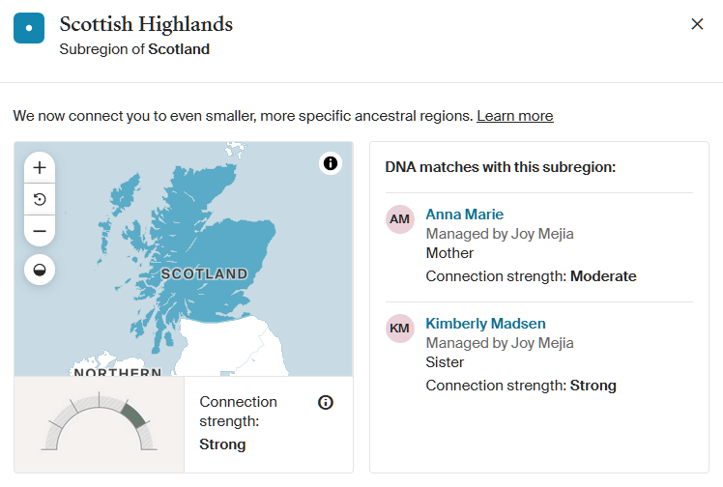Open the Learn more link
Screen dimensions: 723x487
514,116
